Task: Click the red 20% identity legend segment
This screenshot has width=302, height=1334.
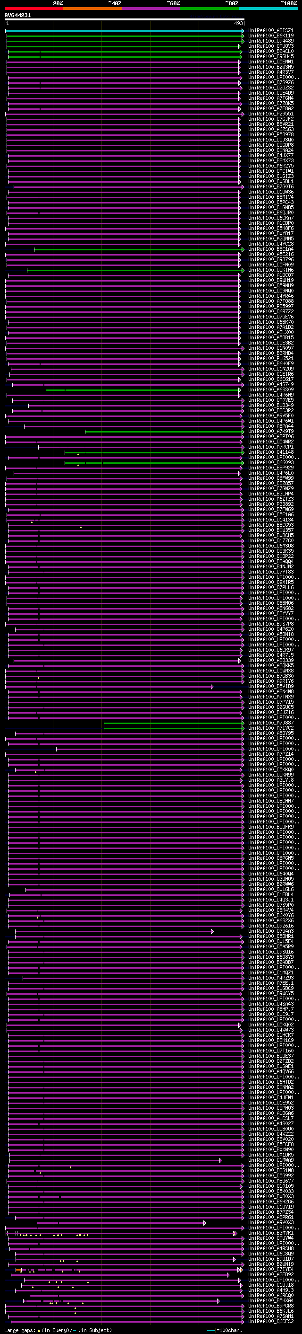Action: click(34, 9)
